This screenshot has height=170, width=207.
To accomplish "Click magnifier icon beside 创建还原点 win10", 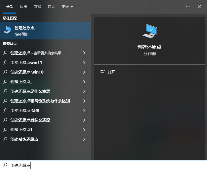I will click(x=5, y=72).
